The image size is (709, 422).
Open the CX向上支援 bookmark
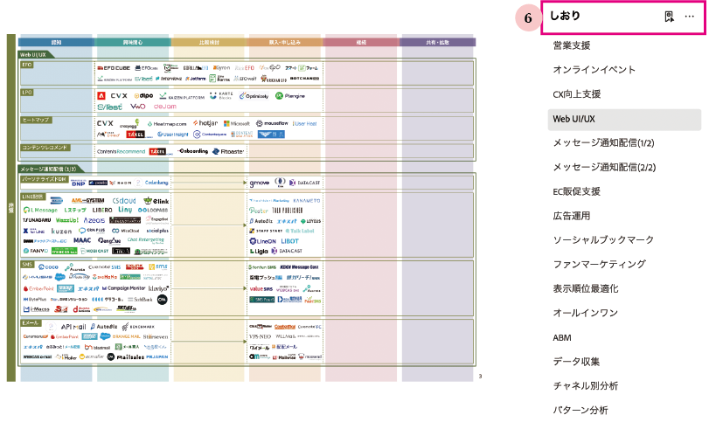coord(576,94)
